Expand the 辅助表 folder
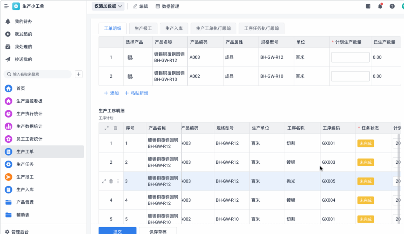The image size is (404, 234). coord(23,215)
